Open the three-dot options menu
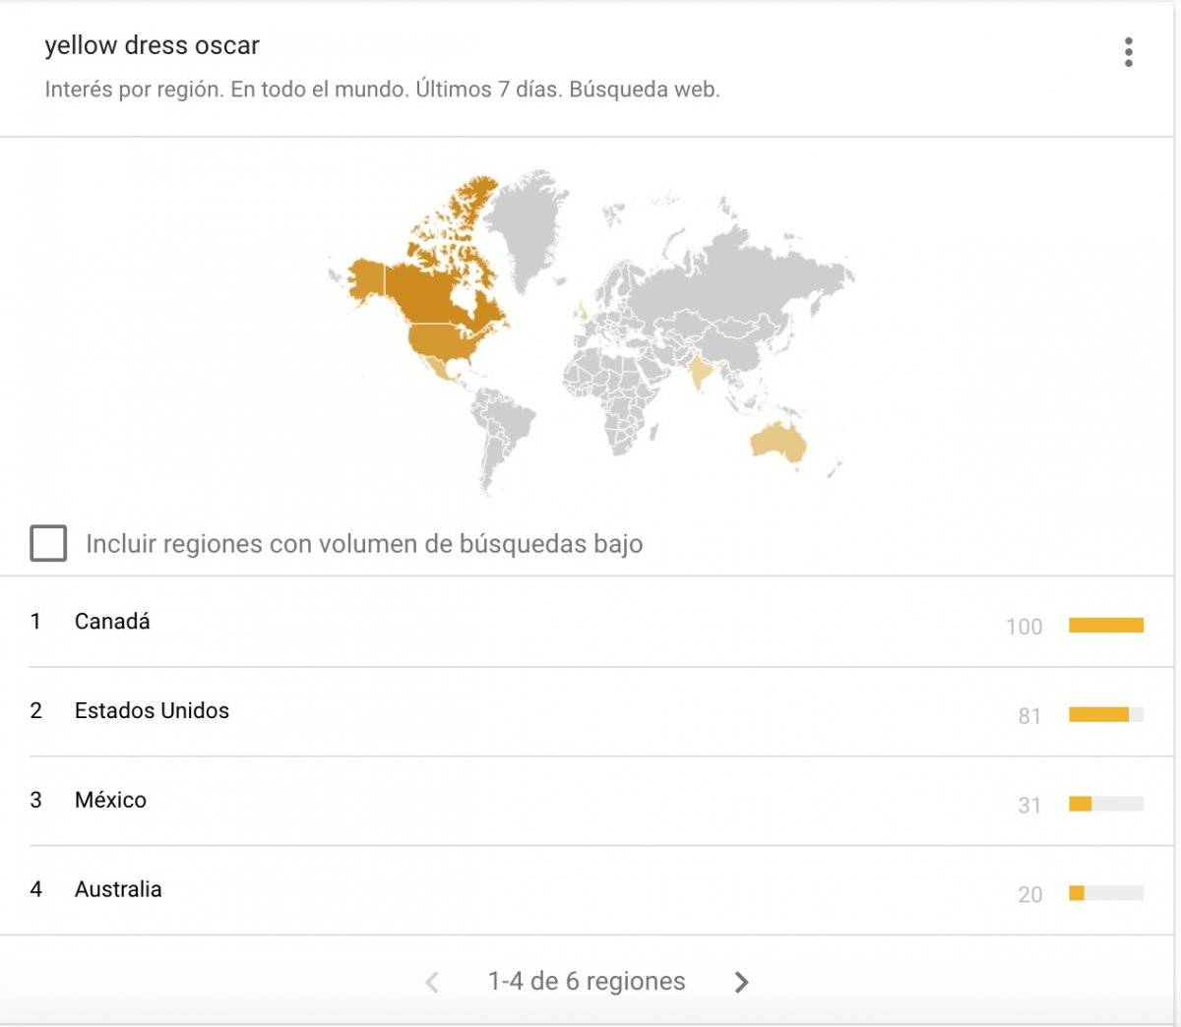1181x1027 pixels. pos(1128,52)
